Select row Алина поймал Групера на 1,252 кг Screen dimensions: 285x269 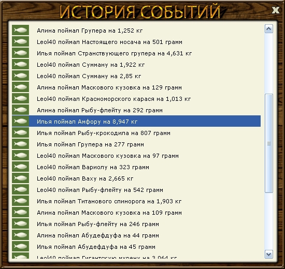coord(136,30)
